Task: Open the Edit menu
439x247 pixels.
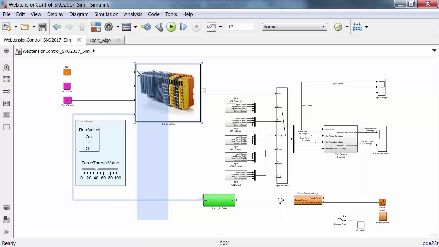Action: click(20, 14)
